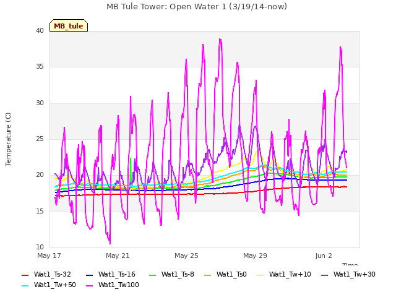This screenshot has height=297, width=396.
Task: Toggle the Wat1_Ts-16 legend entry
Action: tap(111, 274)
